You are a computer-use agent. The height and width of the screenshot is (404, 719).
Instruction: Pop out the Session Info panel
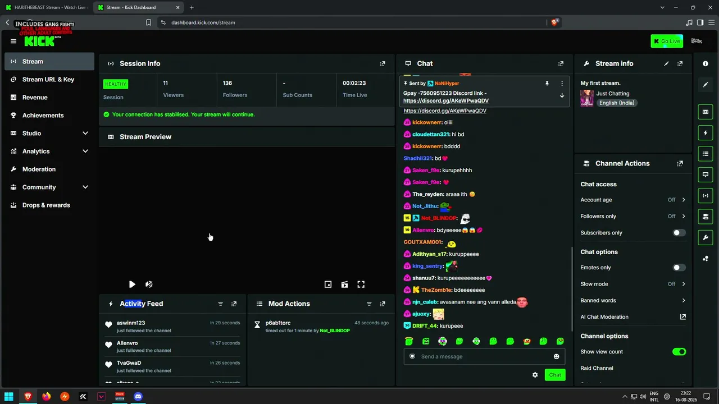[383, 63]
